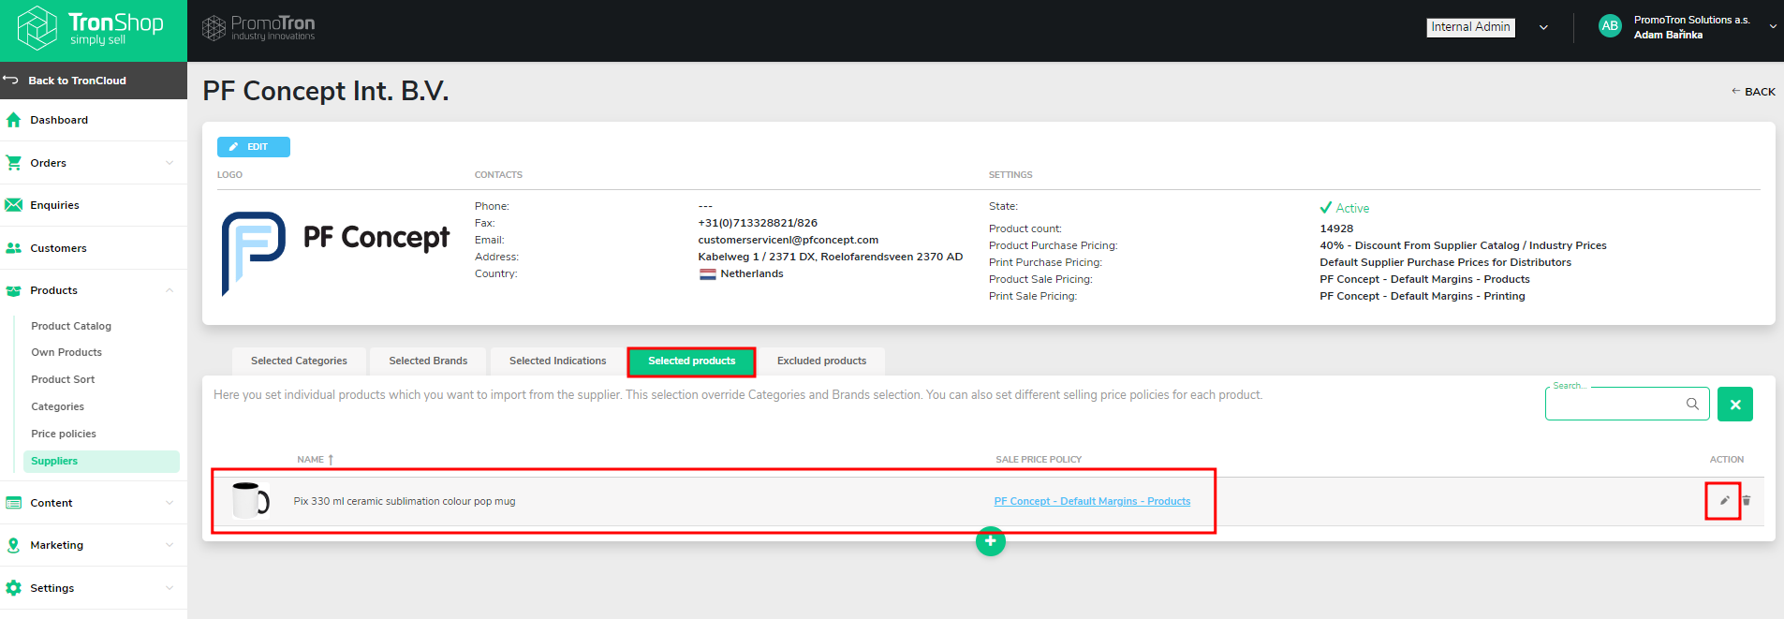This screenshot has width=1784, height=619.
Task: Click the Dashboard menu label
Action: pyautogui.click(x=59, y=120)
